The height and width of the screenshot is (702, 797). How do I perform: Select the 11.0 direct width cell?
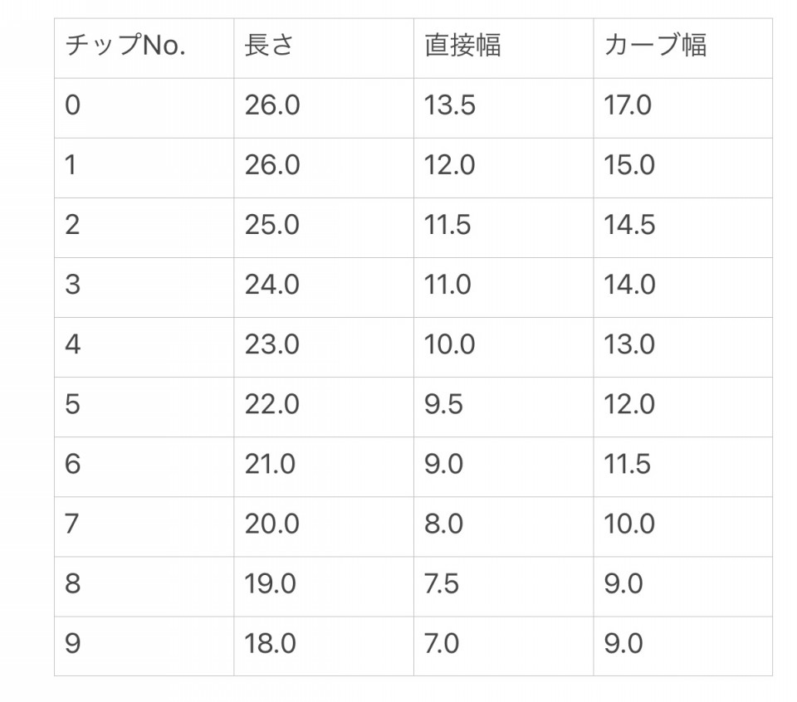pyautogui.click(x=504, y=287)
